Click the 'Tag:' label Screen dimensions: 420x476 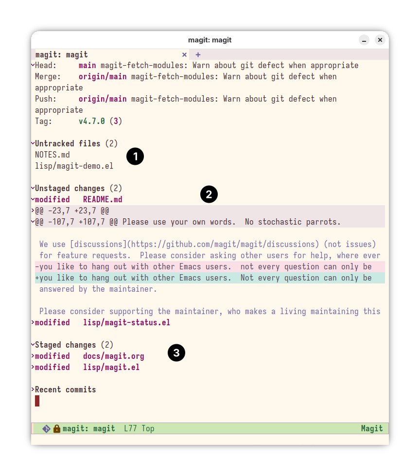[43, 122]
